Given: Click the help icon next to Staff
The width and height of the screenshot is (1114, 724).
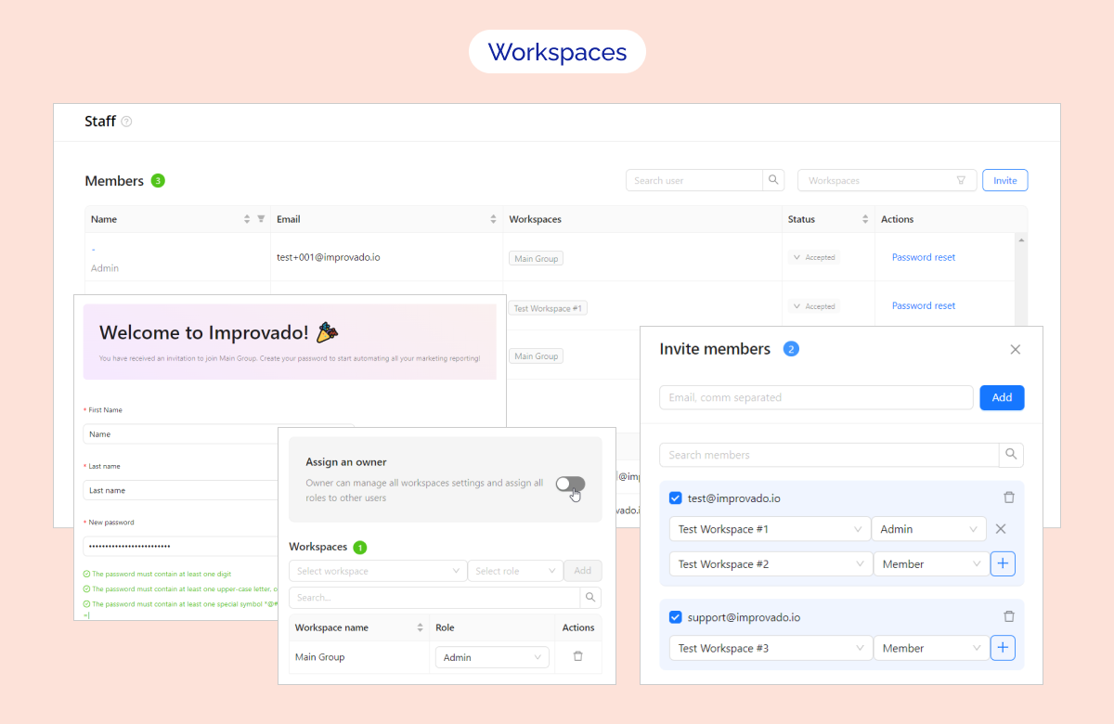Looking at the screenshot, I should coord(127,122).
